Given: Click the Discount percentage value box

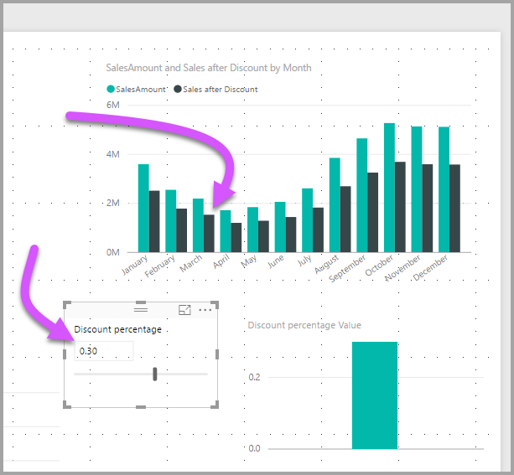Looking at the screenshot, I should click(x=104, y=351).
